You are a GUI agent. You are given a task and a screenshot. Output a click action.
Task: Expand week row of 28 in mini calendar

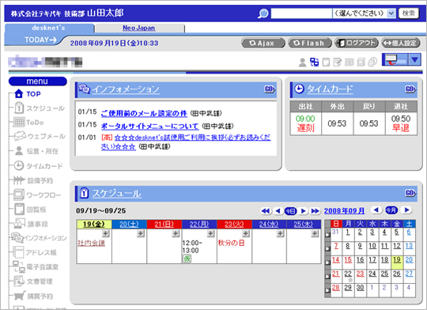coord(327,291)
